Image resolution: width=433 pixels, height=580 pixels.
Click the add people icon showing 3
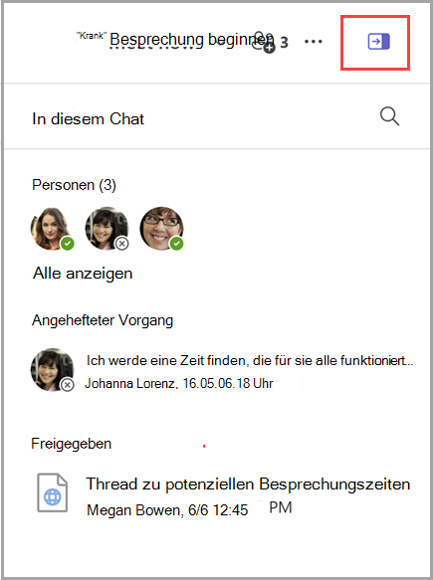pyautogui.click(x=270, y=42)
